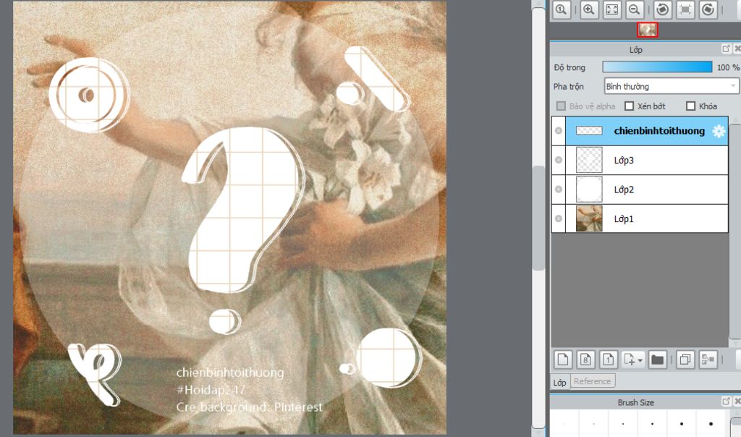Screen dimensions: 741x437
Task: Enable the Khóa lock checkbox
Action: click(x=690, y=106)
